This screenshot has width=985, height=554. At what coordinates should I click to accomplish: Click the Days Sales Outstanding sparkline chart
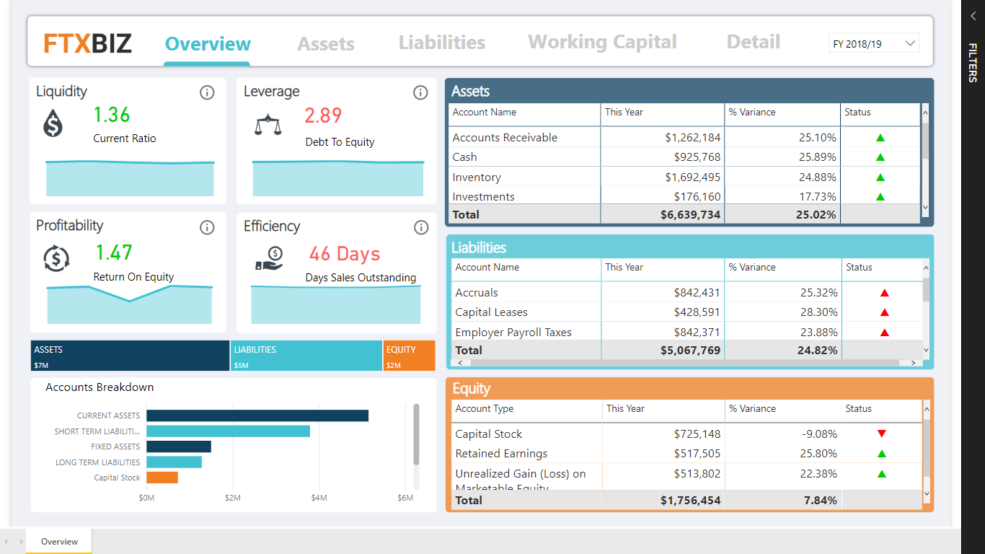(x=336, y=304)
